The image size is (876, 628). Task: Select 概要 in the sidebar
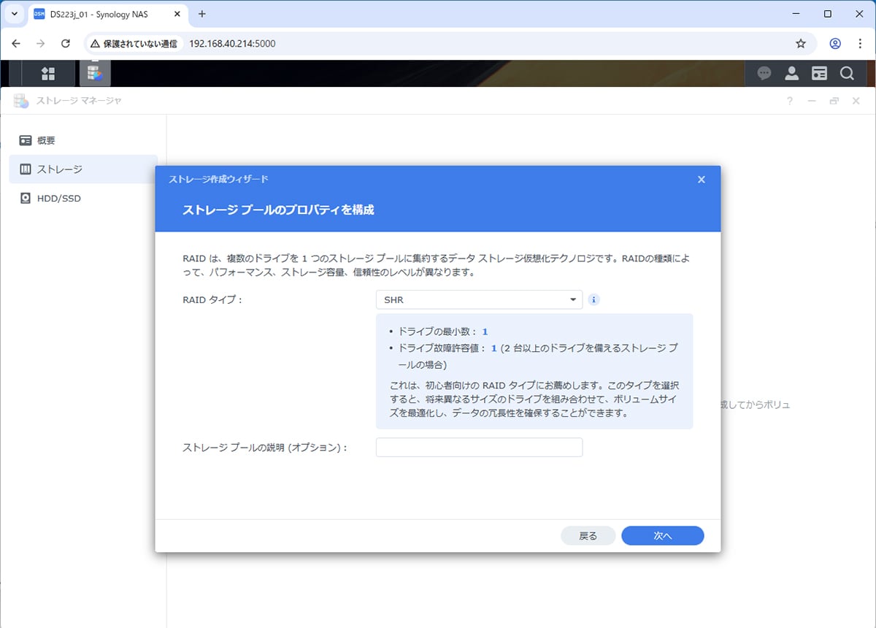(x=46, y=140)
